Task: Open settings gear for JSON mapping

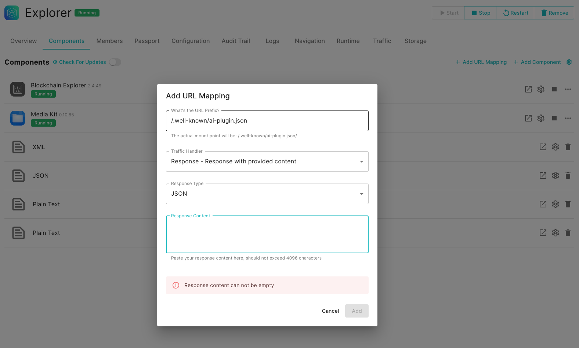Action: (x=555, y=175)
